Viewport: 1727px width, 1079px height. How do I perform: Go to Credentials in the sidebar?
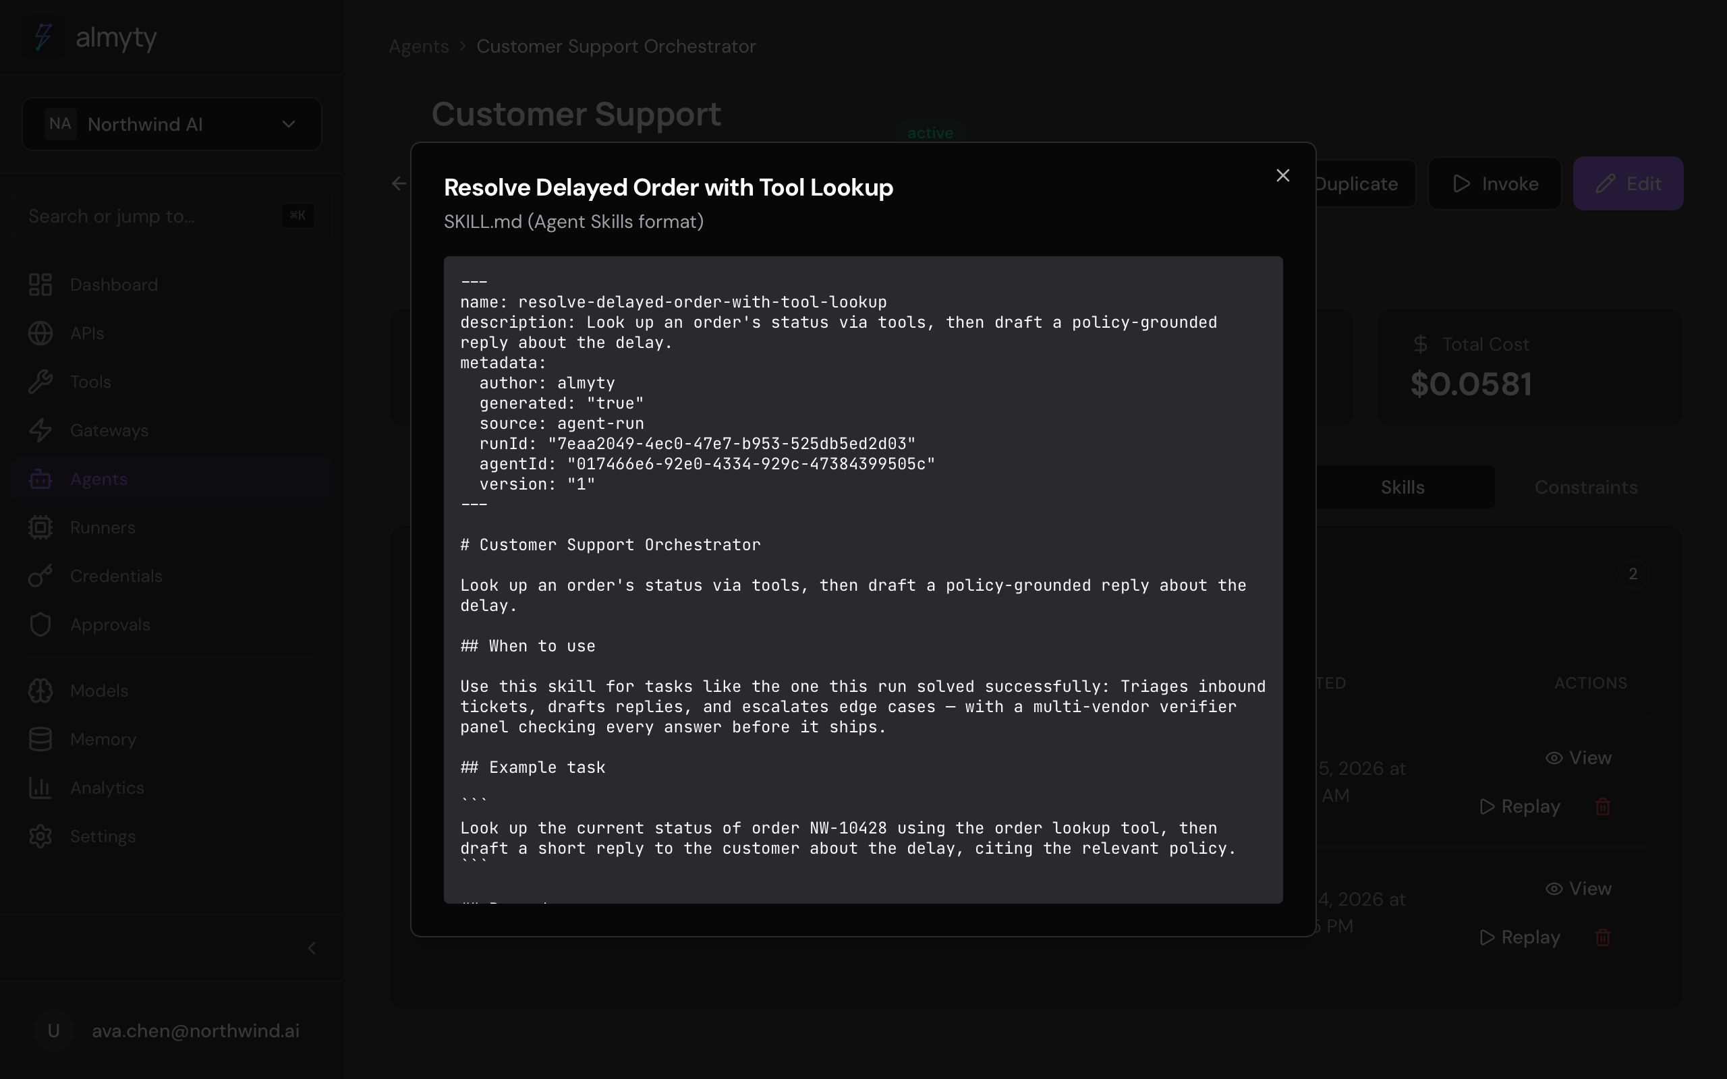[172, 576]
